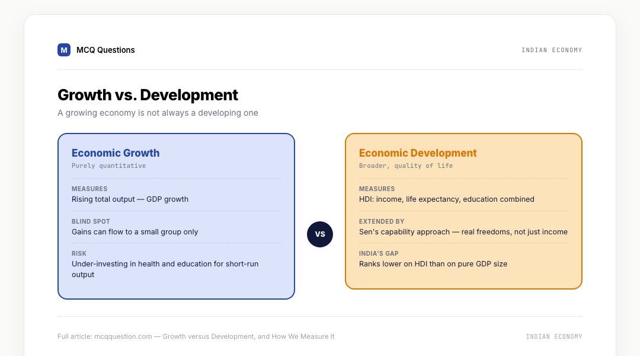
Task: Click the RISK label
Action: pyautogui.click(x=79, y=254)
